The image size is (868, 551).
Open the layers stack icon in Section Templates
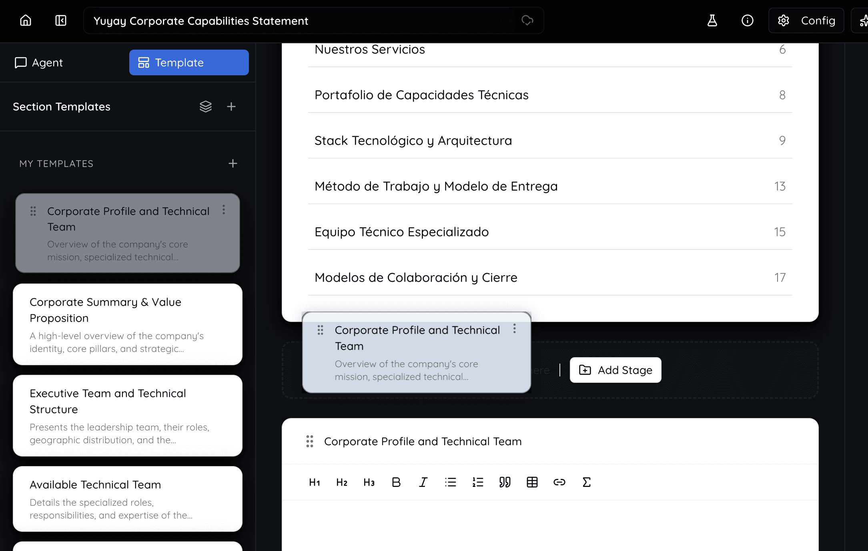[x=206, y=107]
